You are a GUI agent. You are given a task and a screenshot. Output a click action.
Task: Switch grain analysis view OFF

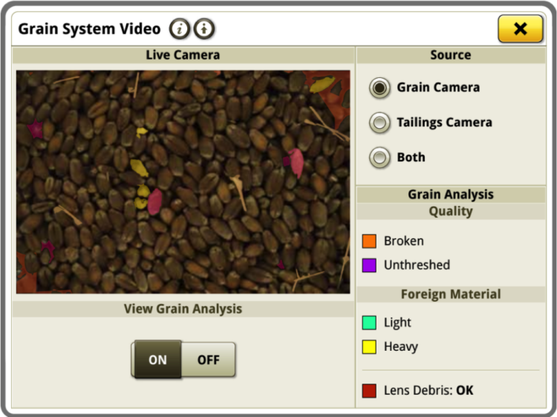[x=209, y=360]
